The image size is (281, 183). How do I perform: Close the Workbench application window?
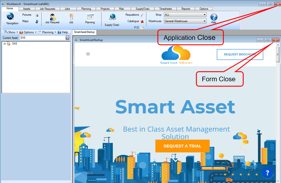278,4
